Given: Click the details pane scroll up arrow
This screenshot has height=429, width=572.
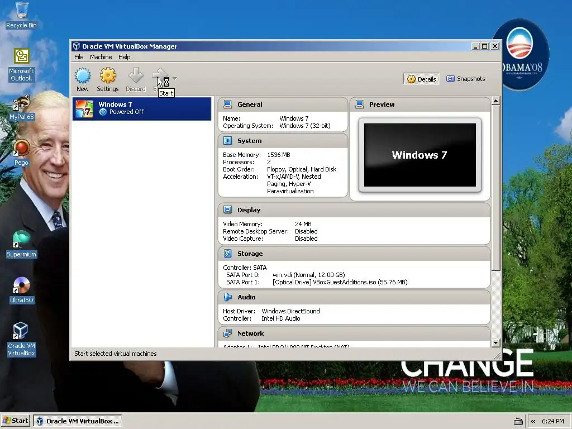Looking at the screenshot, I should tap(495, 101).
